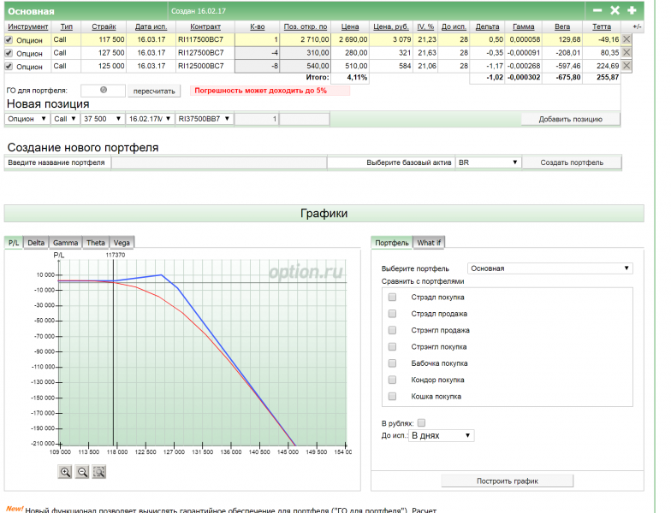The width and height of the screenshot is (671, 513).
Task: Check Кошка покупка for comparison
Action: (392, 397)
